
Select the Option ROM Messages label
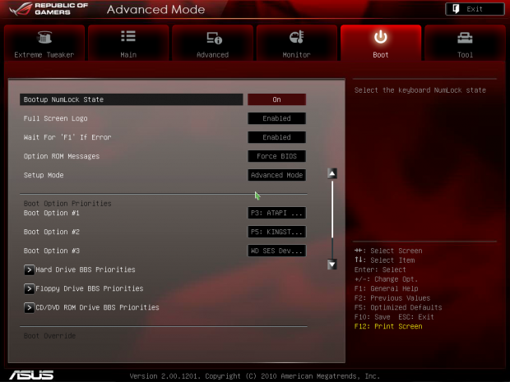click(62, 156)
